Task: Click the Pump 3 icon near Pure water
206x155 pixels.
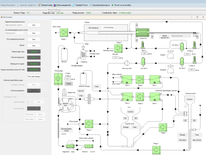Action: click(64, 33)
